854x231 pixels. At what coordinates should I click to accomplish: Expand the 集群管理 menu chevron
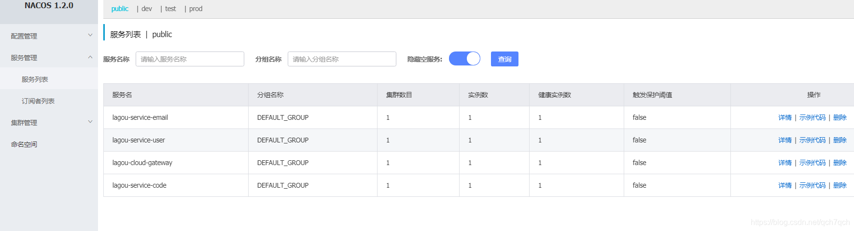pos(90,122)
